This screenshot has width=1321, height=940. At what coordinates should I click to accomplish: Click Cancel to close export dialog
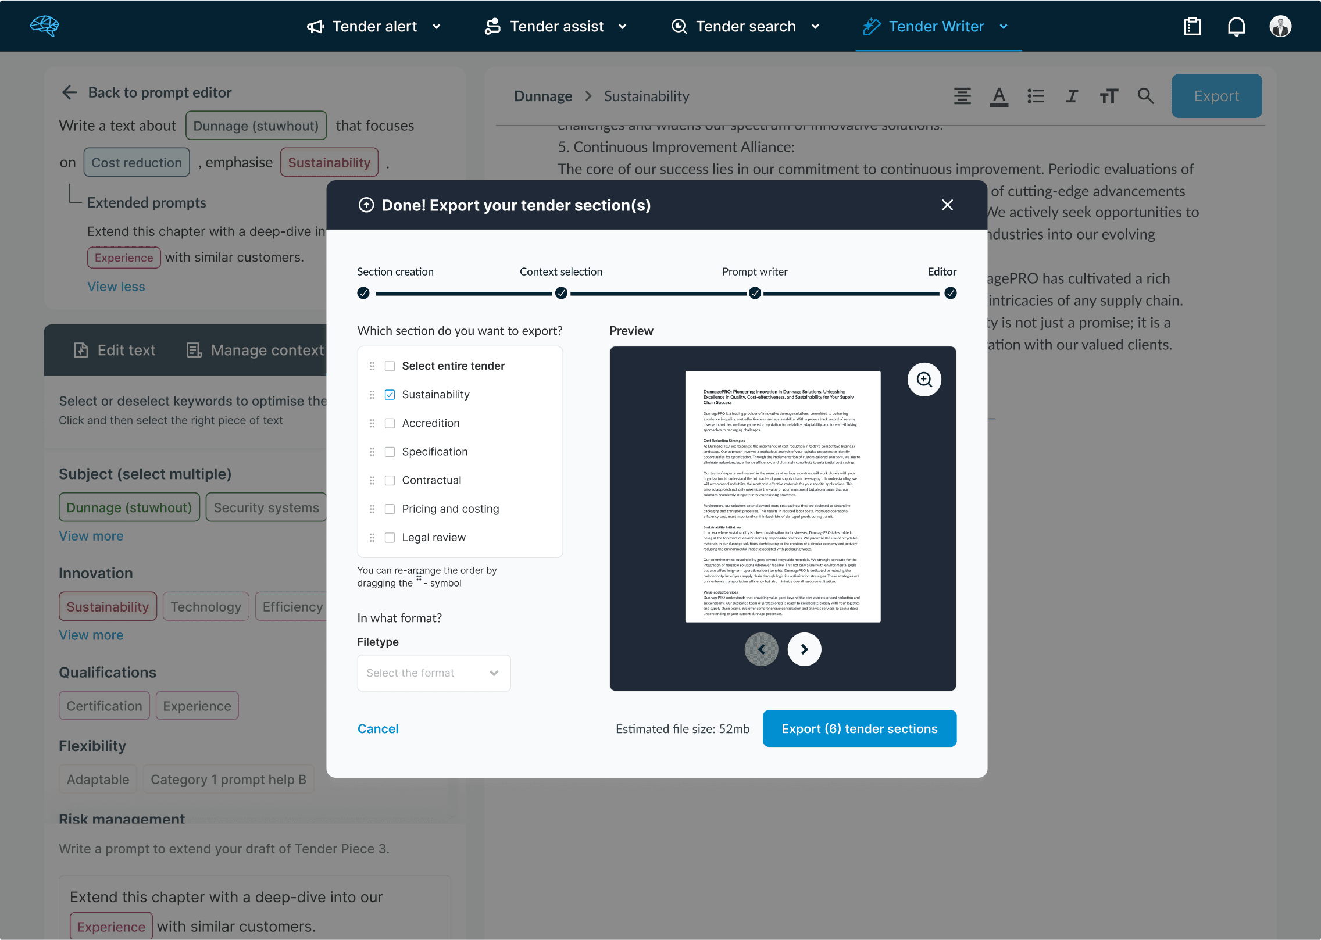pyautogui.click(x=377, y=728)
